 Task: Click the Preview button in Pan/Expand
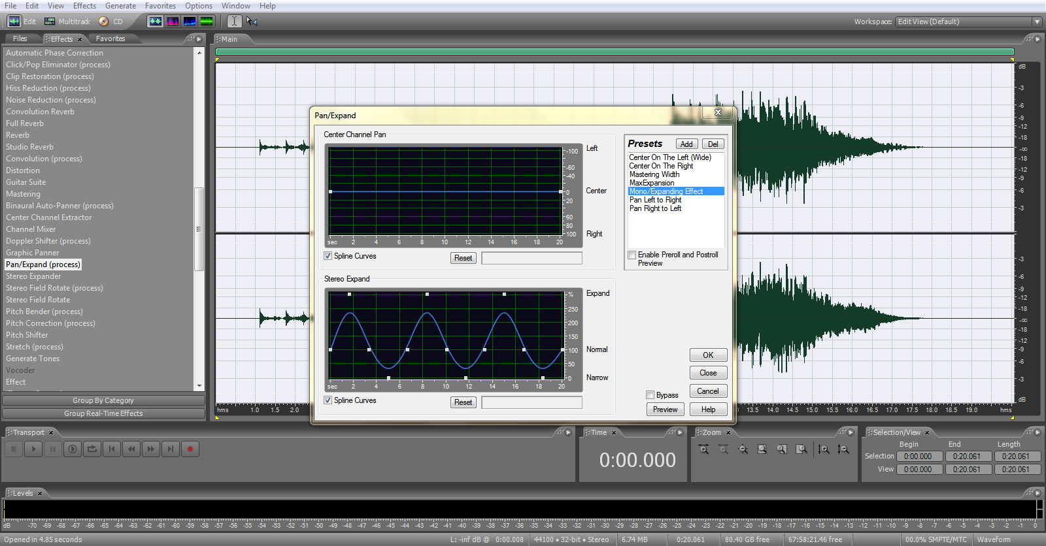[665, 409]
